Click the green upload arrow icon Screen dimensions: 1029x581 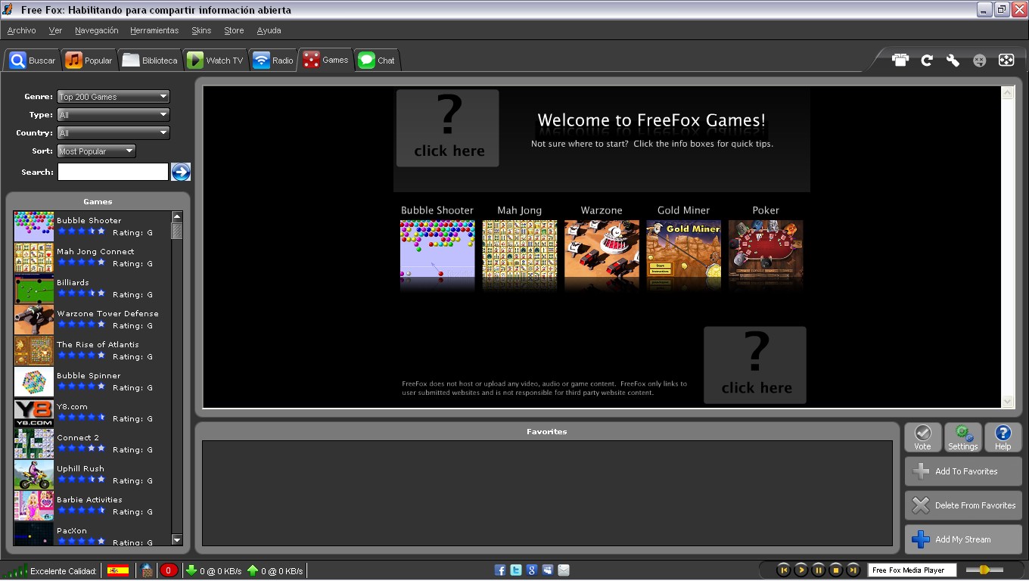pos(253,570)
